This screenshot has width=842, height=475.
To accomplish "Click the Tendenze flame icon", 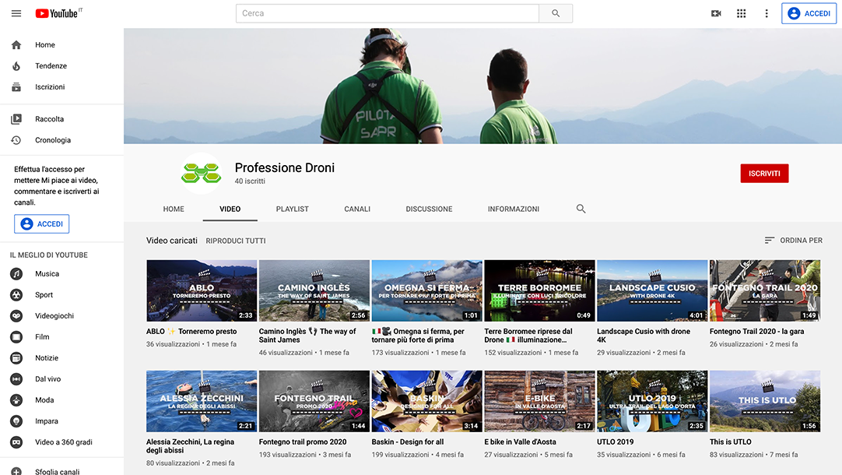I will [16, 65].
